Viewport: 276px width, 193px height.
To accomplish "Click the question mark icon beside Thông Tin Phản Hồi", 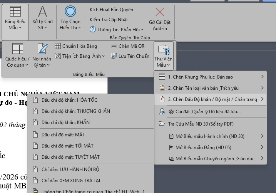I will [93, 29].
